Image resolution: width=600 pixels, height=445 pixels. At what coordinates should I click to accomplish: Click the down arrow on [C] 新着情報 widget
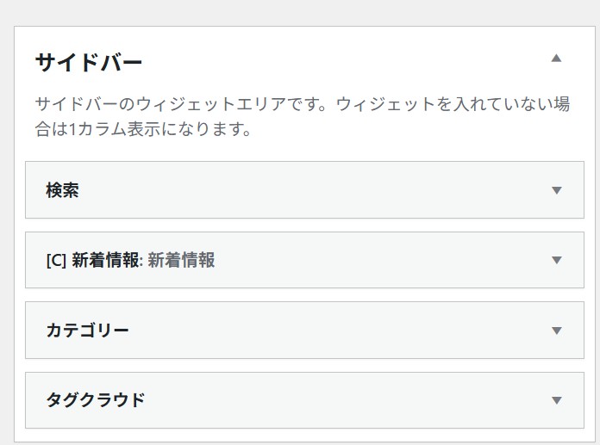pyautogui.click(x=556, y=260)
